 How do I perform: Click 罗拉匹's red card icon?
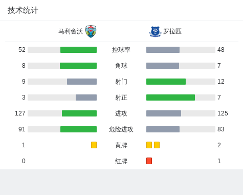click(149, 161)
